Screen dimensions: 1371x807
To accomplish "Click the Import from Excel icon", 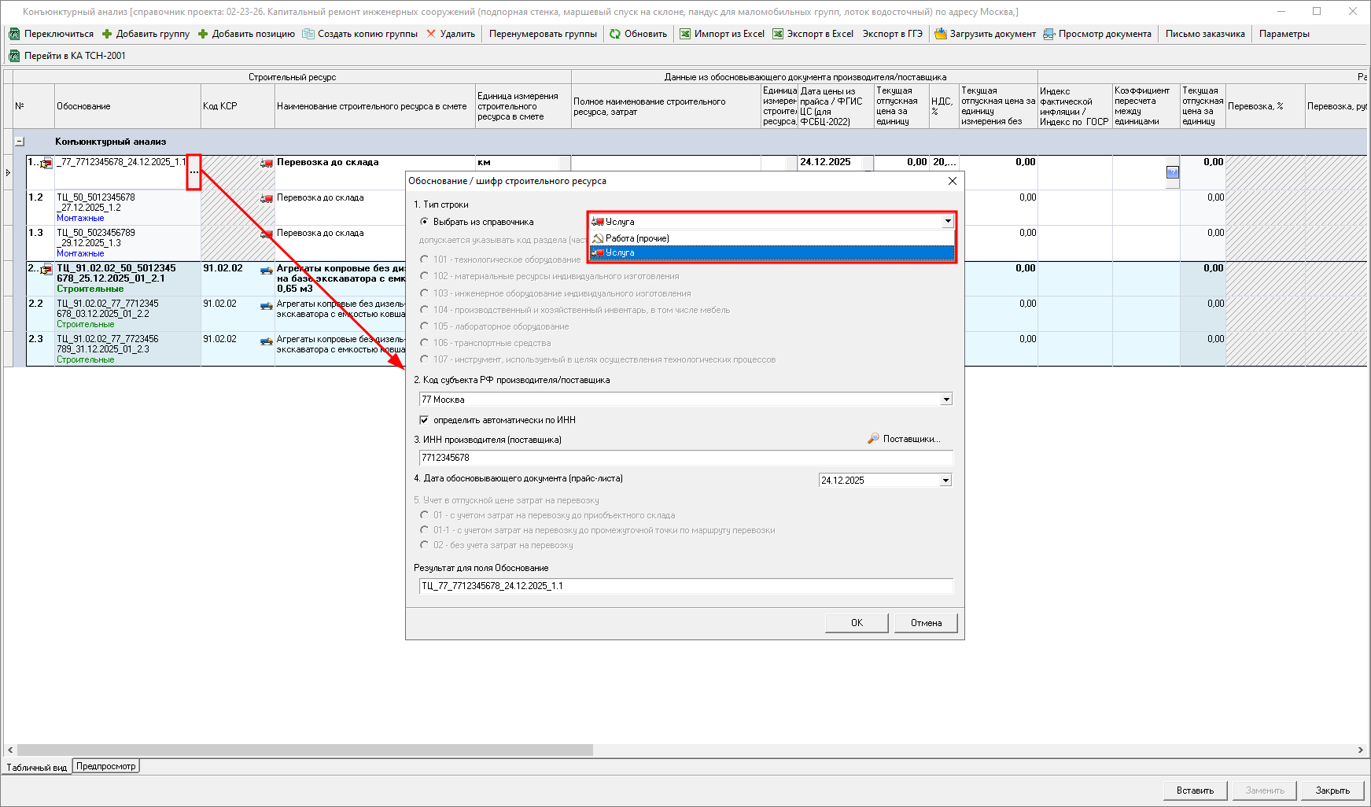I will [x=685, y=34].
